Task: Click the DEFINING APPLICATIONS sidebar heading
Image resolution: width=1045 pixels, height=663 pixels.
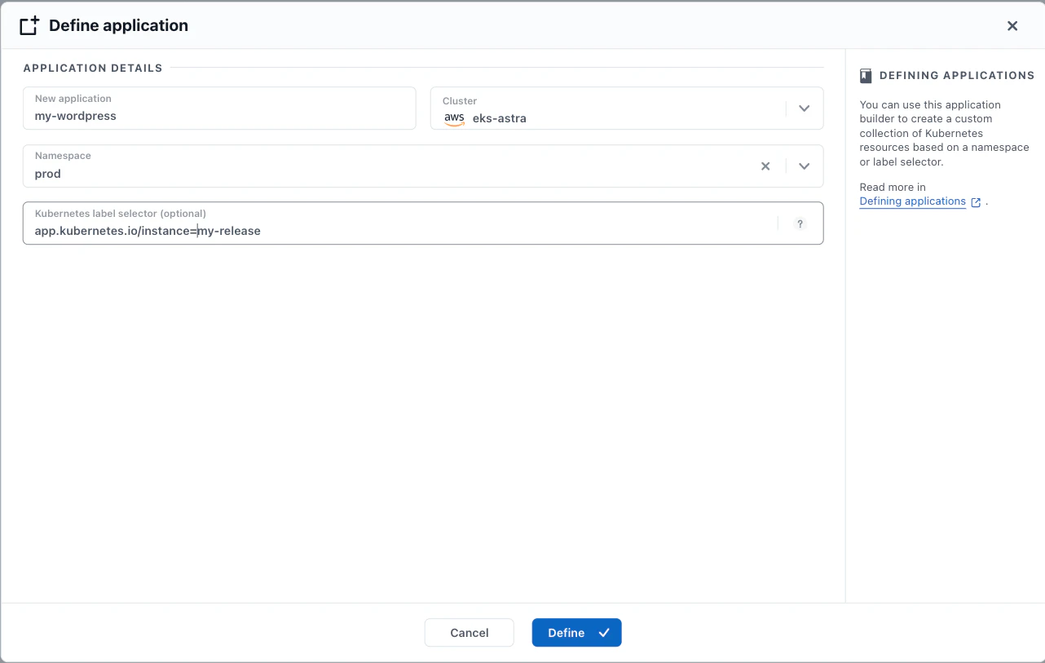Action: 957,76
